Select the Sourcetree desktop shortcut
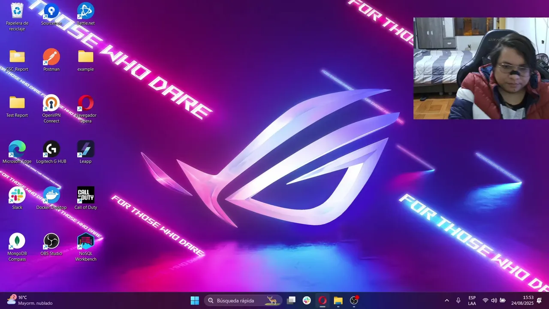Viewport: 549px width, 309px height. pyautogui.click(x=51, y=14)
